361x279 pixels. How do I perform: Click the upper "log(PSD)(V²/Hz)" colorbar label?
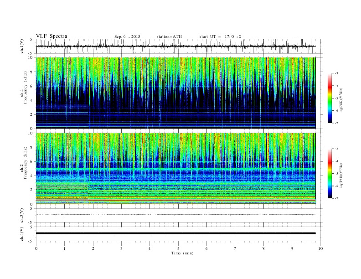(341, 99)
